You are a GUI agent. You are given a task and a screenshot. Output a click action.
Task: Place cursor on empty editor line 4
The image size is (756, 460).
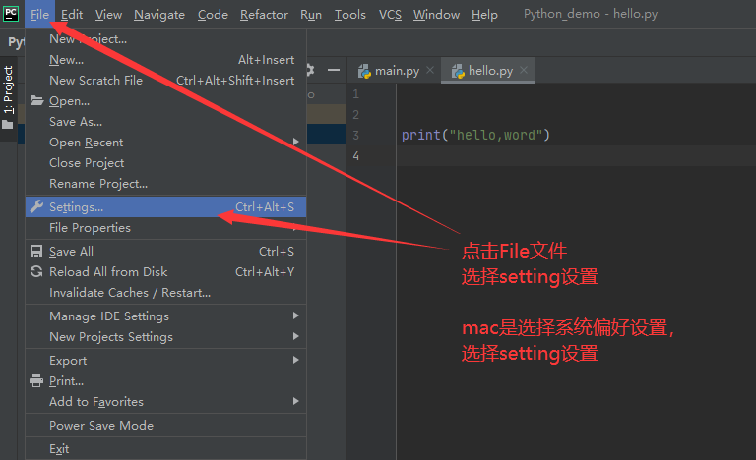[576, 155]
